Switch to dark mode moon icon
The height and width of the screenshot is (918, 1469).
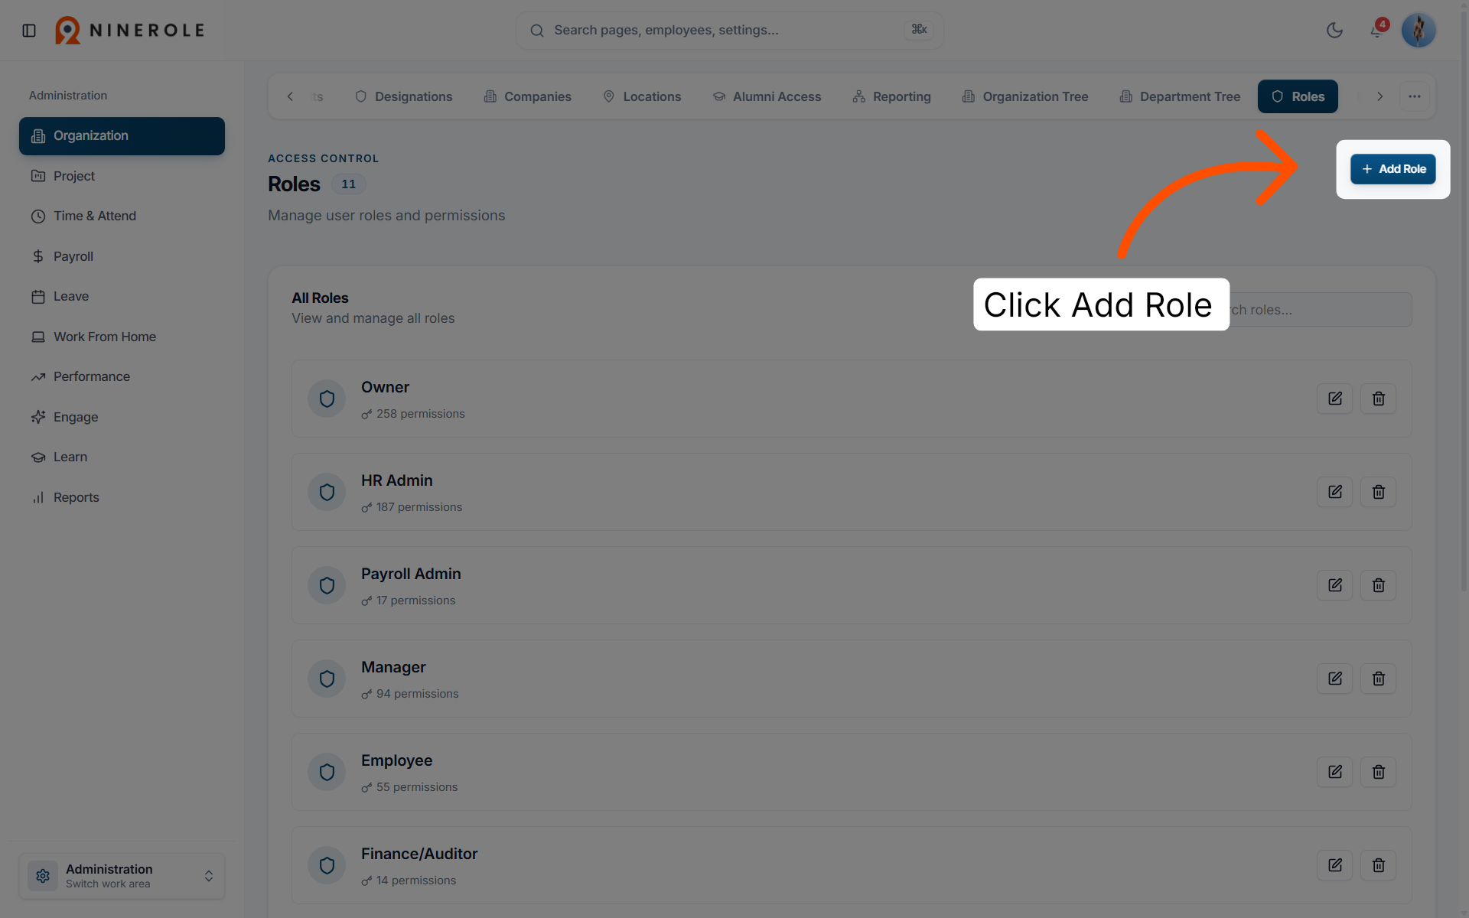click(1334, 31)
